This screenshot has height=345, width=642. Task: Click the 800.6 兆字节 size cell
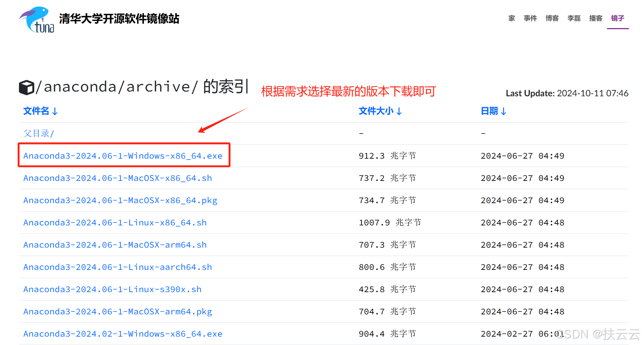[387, 267]
